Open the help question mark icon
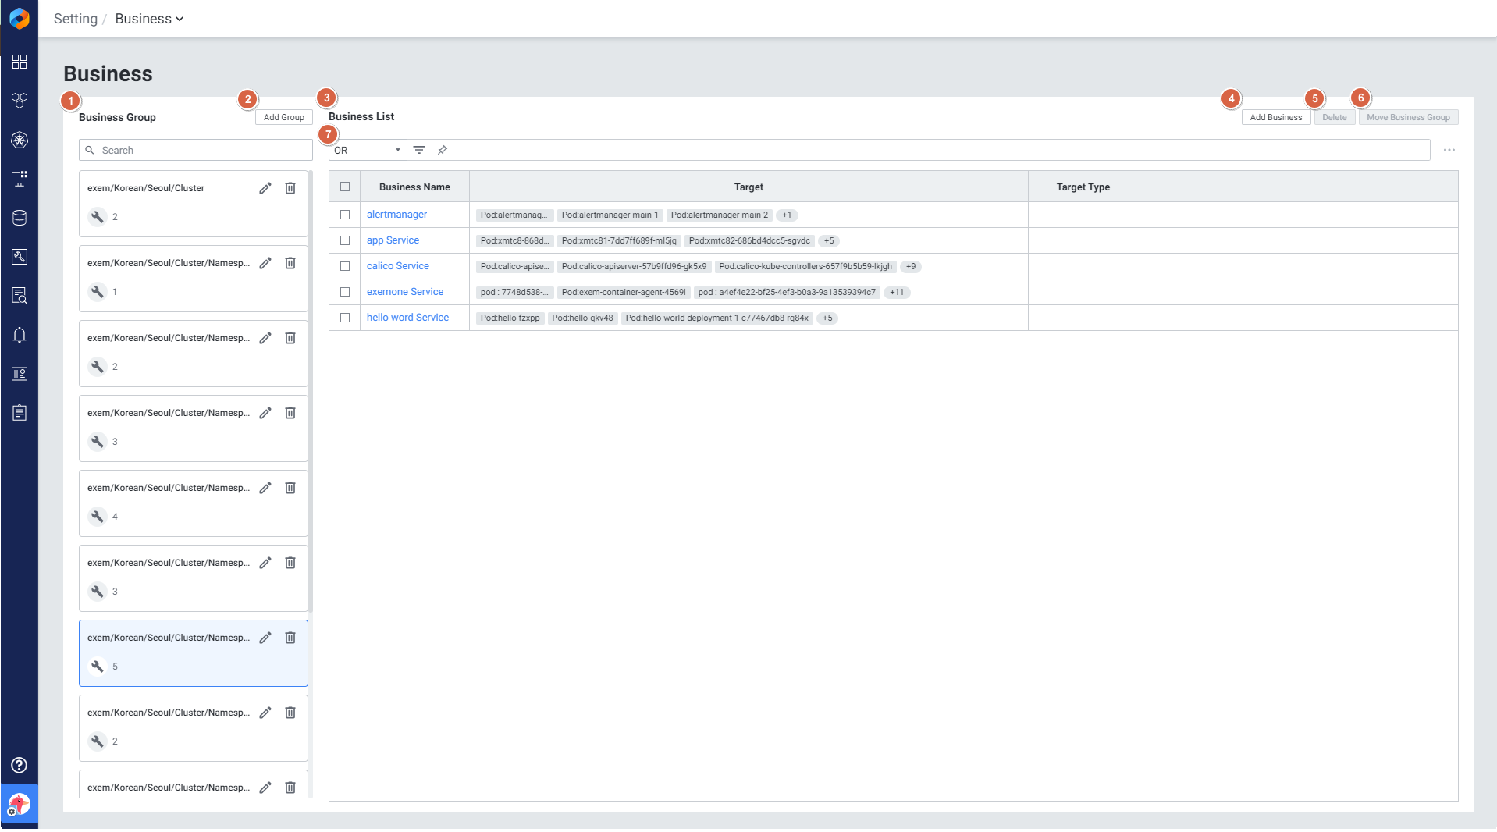Viewport: 1497px width, 832px height. pos(20,765)
